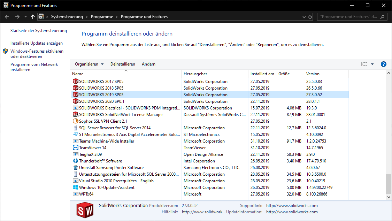Click the SOLIDWORKS 2017 SP05 program icon
This screenshot has height=221, width=392.
76,81
